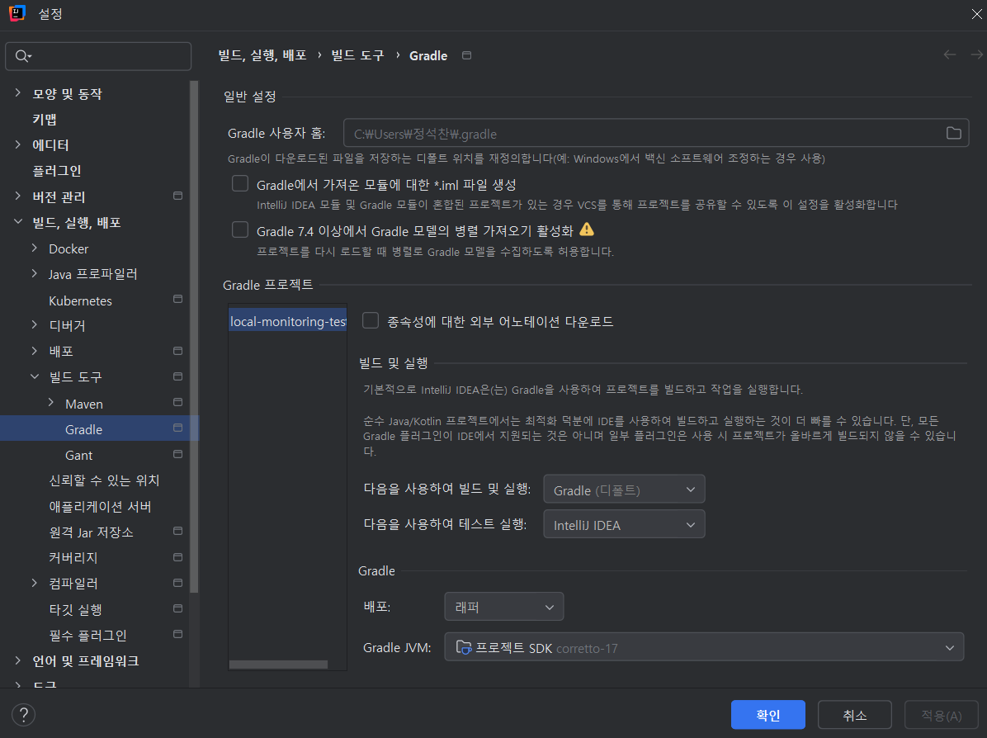The image size is (987, 738).
Task: Collapse the 빌드 도구 tree node
Action: click(34, 376)
